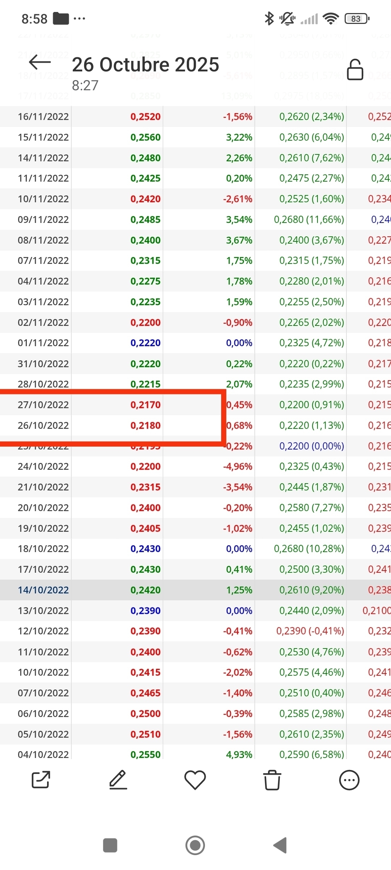Select cell 0,2610 (9,20%)
The height and width of the screenshot is (870, 391).
pos(312,590)
